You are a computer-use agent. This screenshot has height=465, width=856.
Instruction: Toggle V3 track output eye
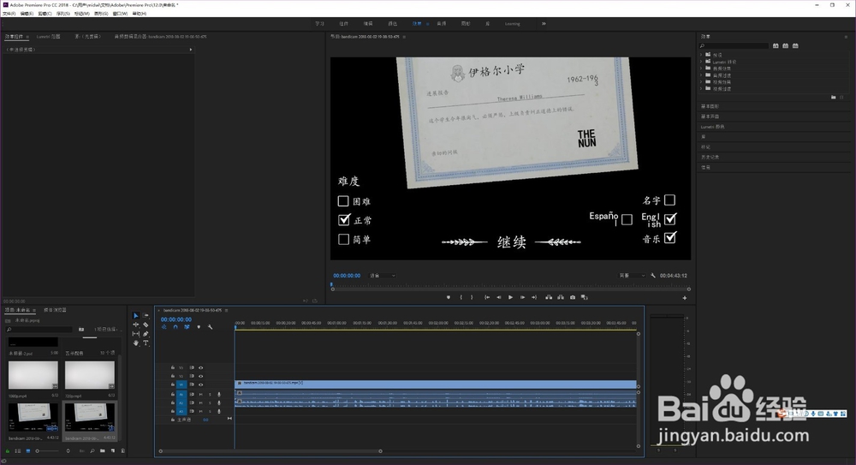201,367
